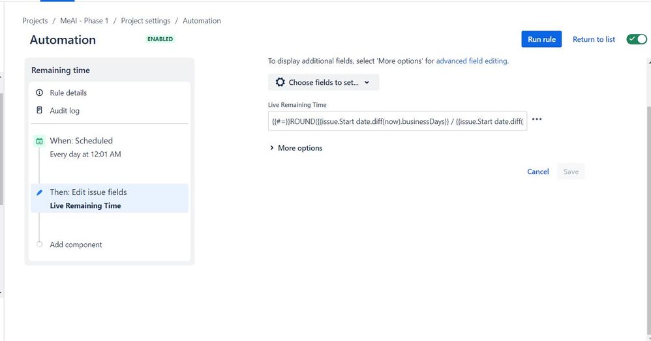Click the ENABLED status badge
The width and height of the screenshot is (651, 341).
pos(160,39)
